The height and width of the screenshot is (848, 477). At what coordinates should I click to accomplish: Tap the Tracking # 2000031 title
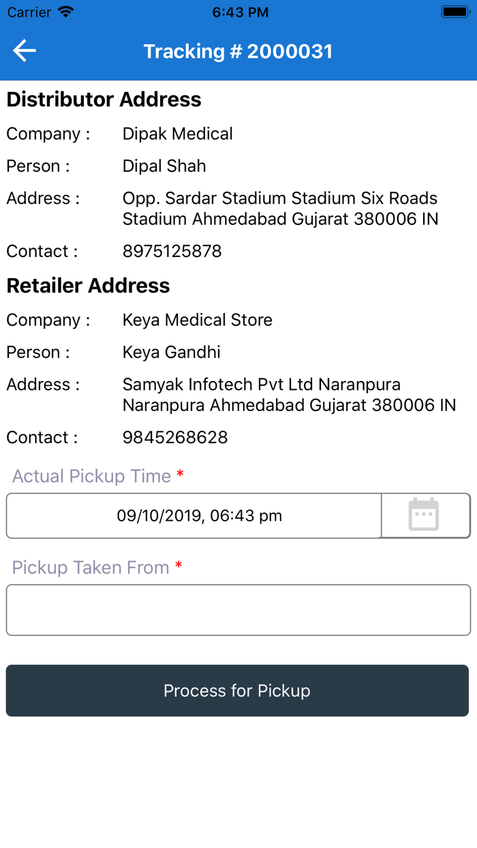click(x=238, y=52)
